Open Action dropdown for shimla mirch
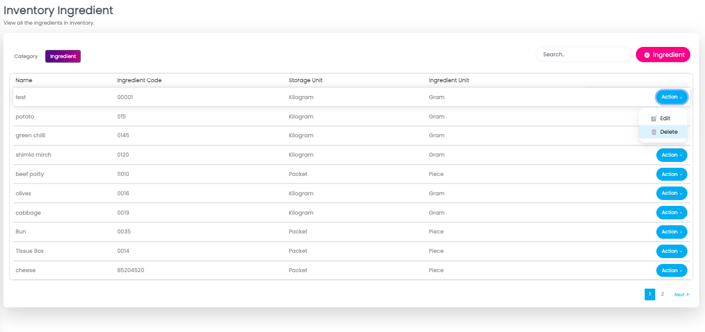 (672, 155)
